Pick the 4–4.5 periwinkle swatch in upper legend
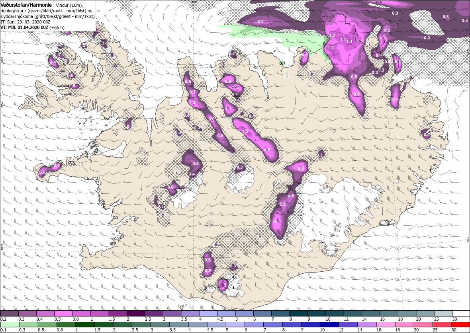This screenshot has width=470, height=333. click(x=208, y=314)
